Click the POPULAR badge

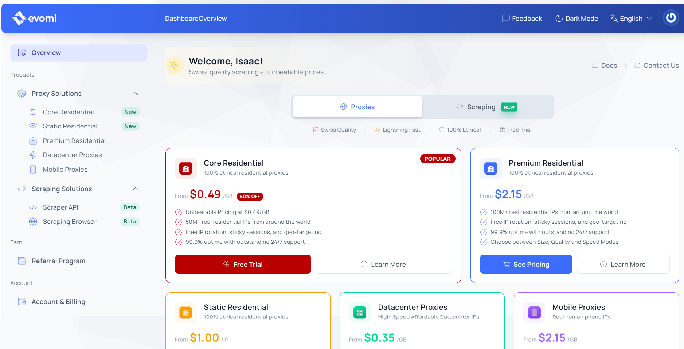pos(438,159)
